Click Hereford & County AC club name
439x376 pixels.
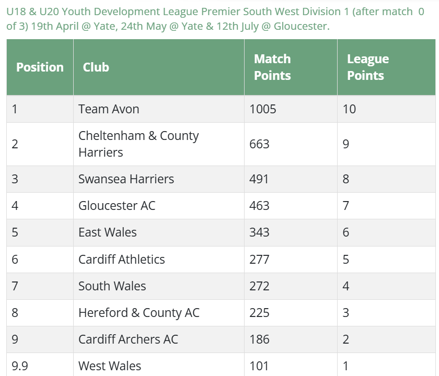(x=138, y=313)
